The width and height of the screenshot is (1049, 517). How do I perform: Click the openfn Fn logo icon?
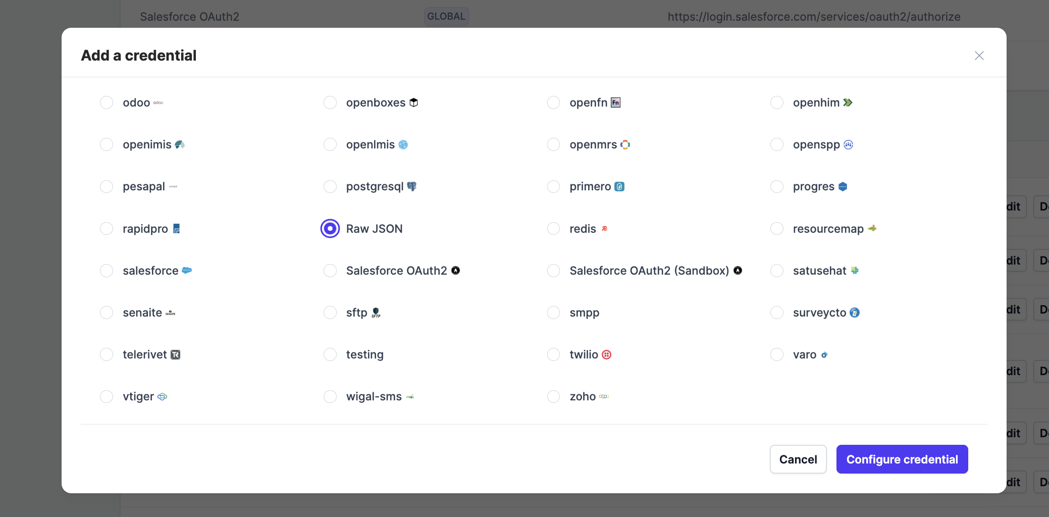point(615,102)
